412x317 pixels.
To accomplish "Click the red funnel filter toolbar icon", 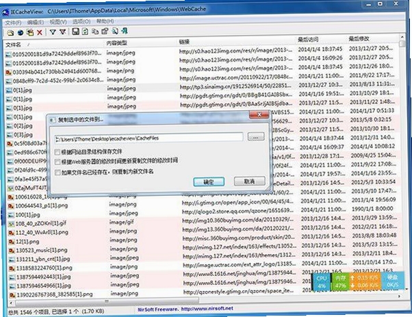I will [62, 31].
